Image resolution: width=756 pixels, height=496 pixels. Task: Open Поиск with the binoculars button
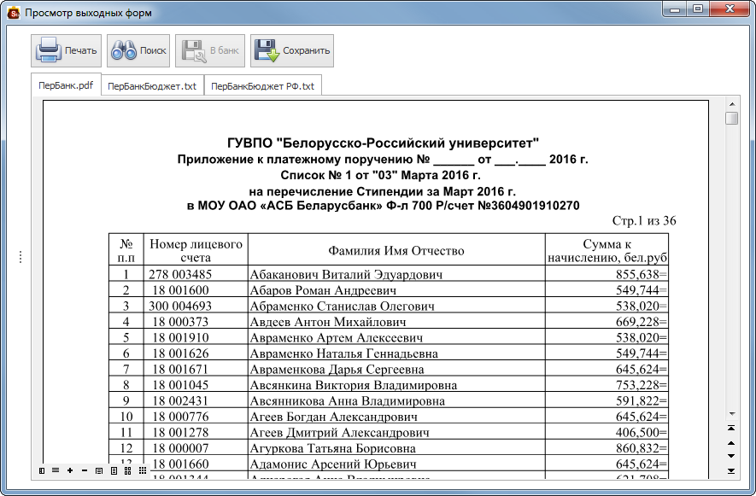click(x=138, y=50)
